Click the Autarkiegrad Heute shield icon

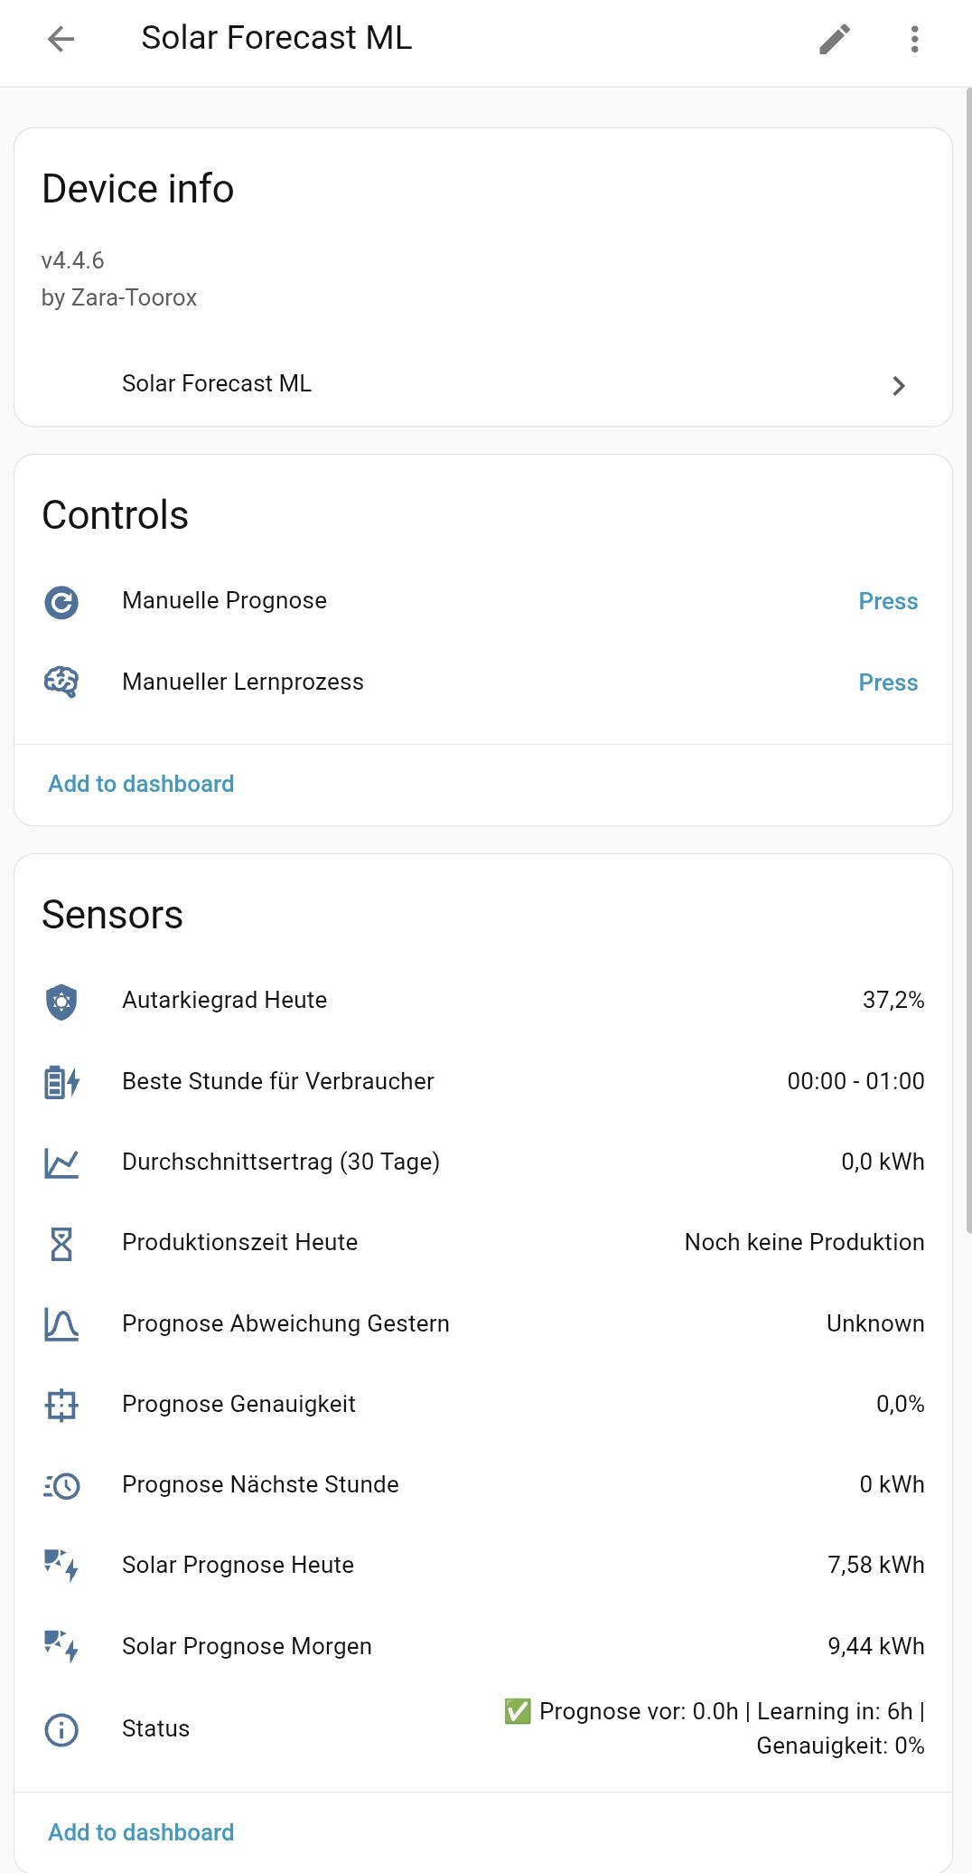[61, 1002]
